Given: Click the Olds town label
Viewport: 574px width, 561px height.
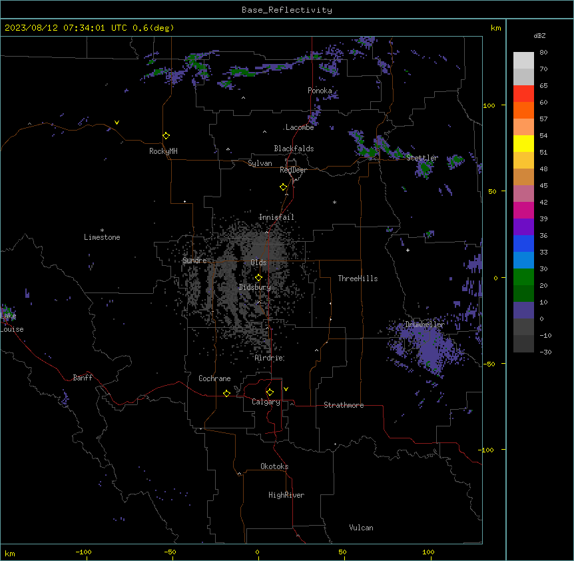Looking at the screenshot, I should [x=258, y=263].
